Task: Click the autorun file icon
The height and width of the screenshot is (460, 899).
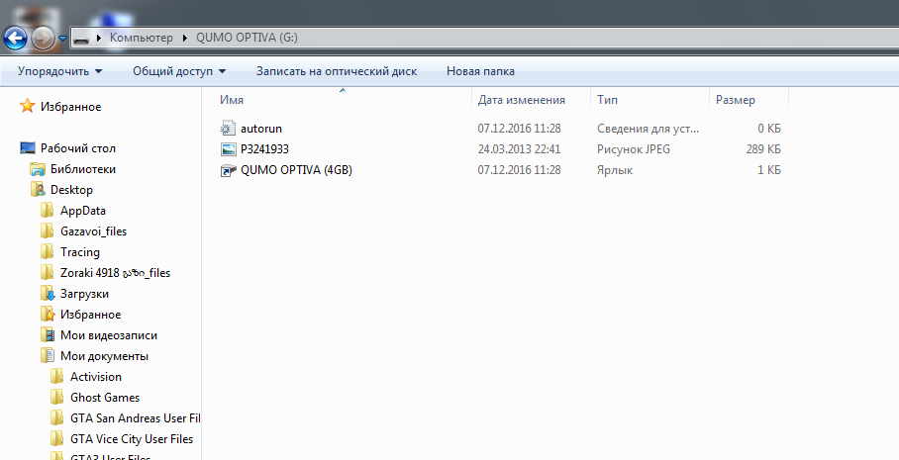Action: pyautogui.click(x=229, y=129)
